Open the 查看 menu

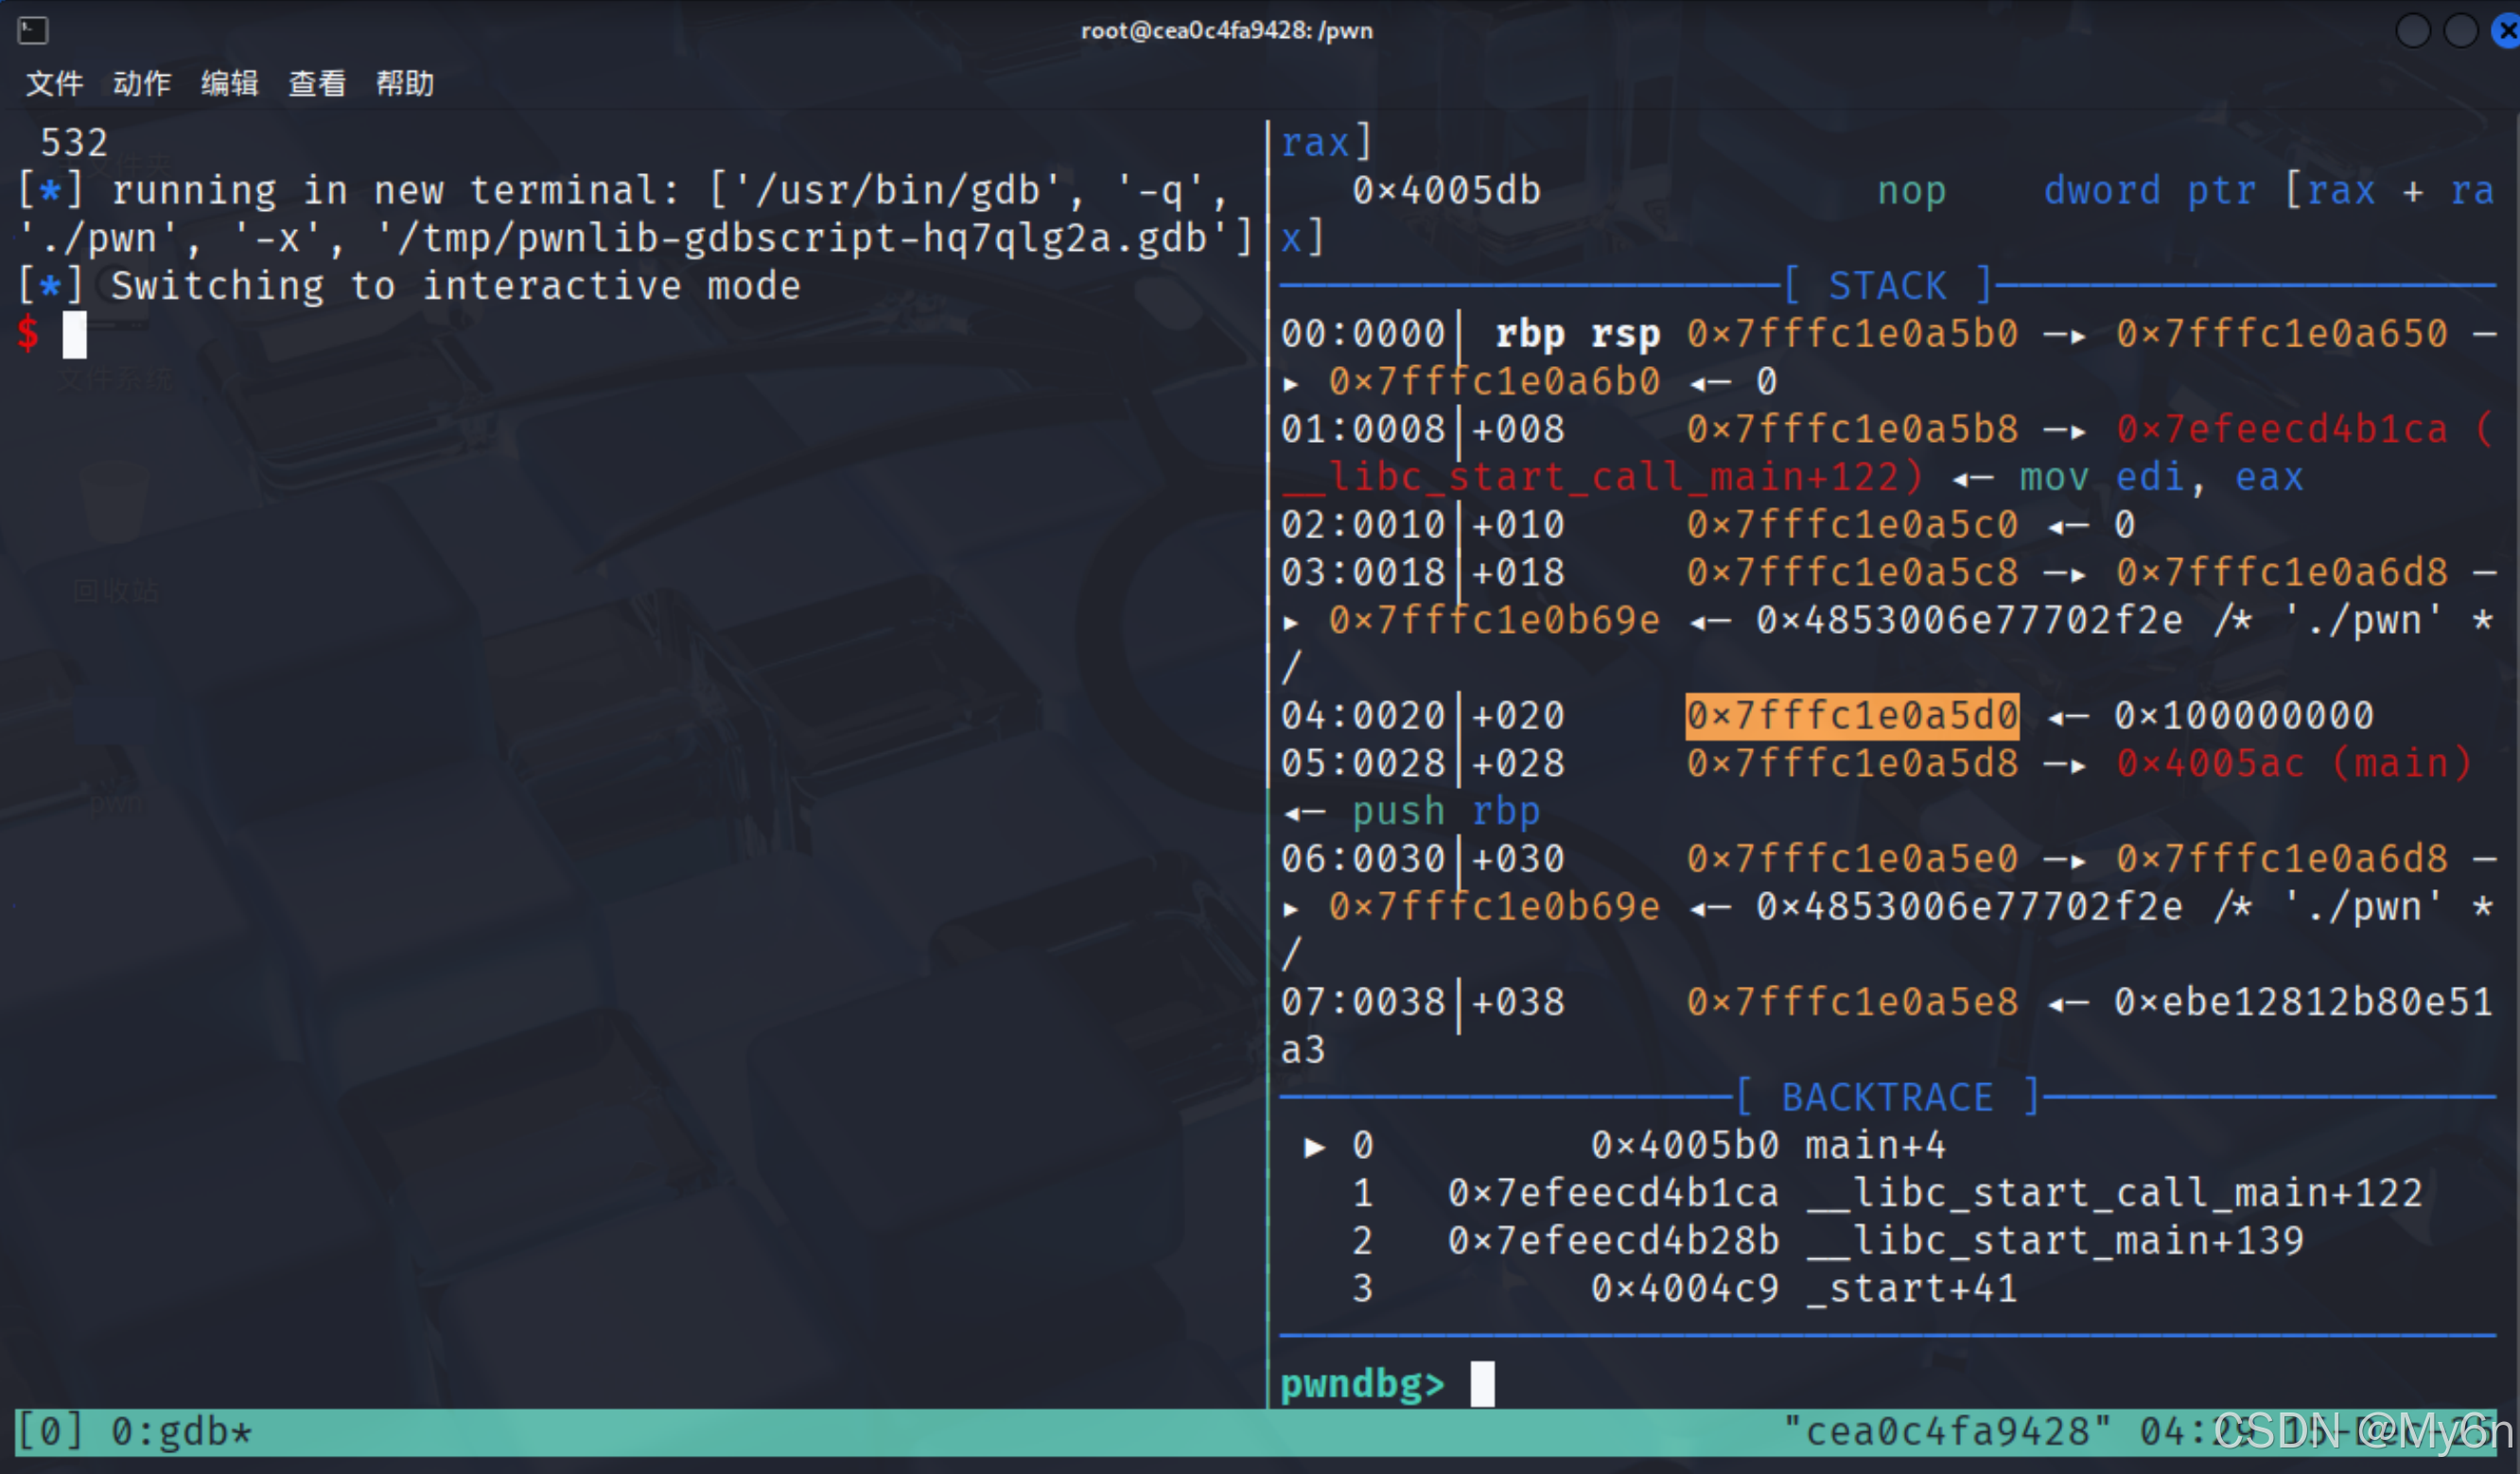click(x=317, y=83)
